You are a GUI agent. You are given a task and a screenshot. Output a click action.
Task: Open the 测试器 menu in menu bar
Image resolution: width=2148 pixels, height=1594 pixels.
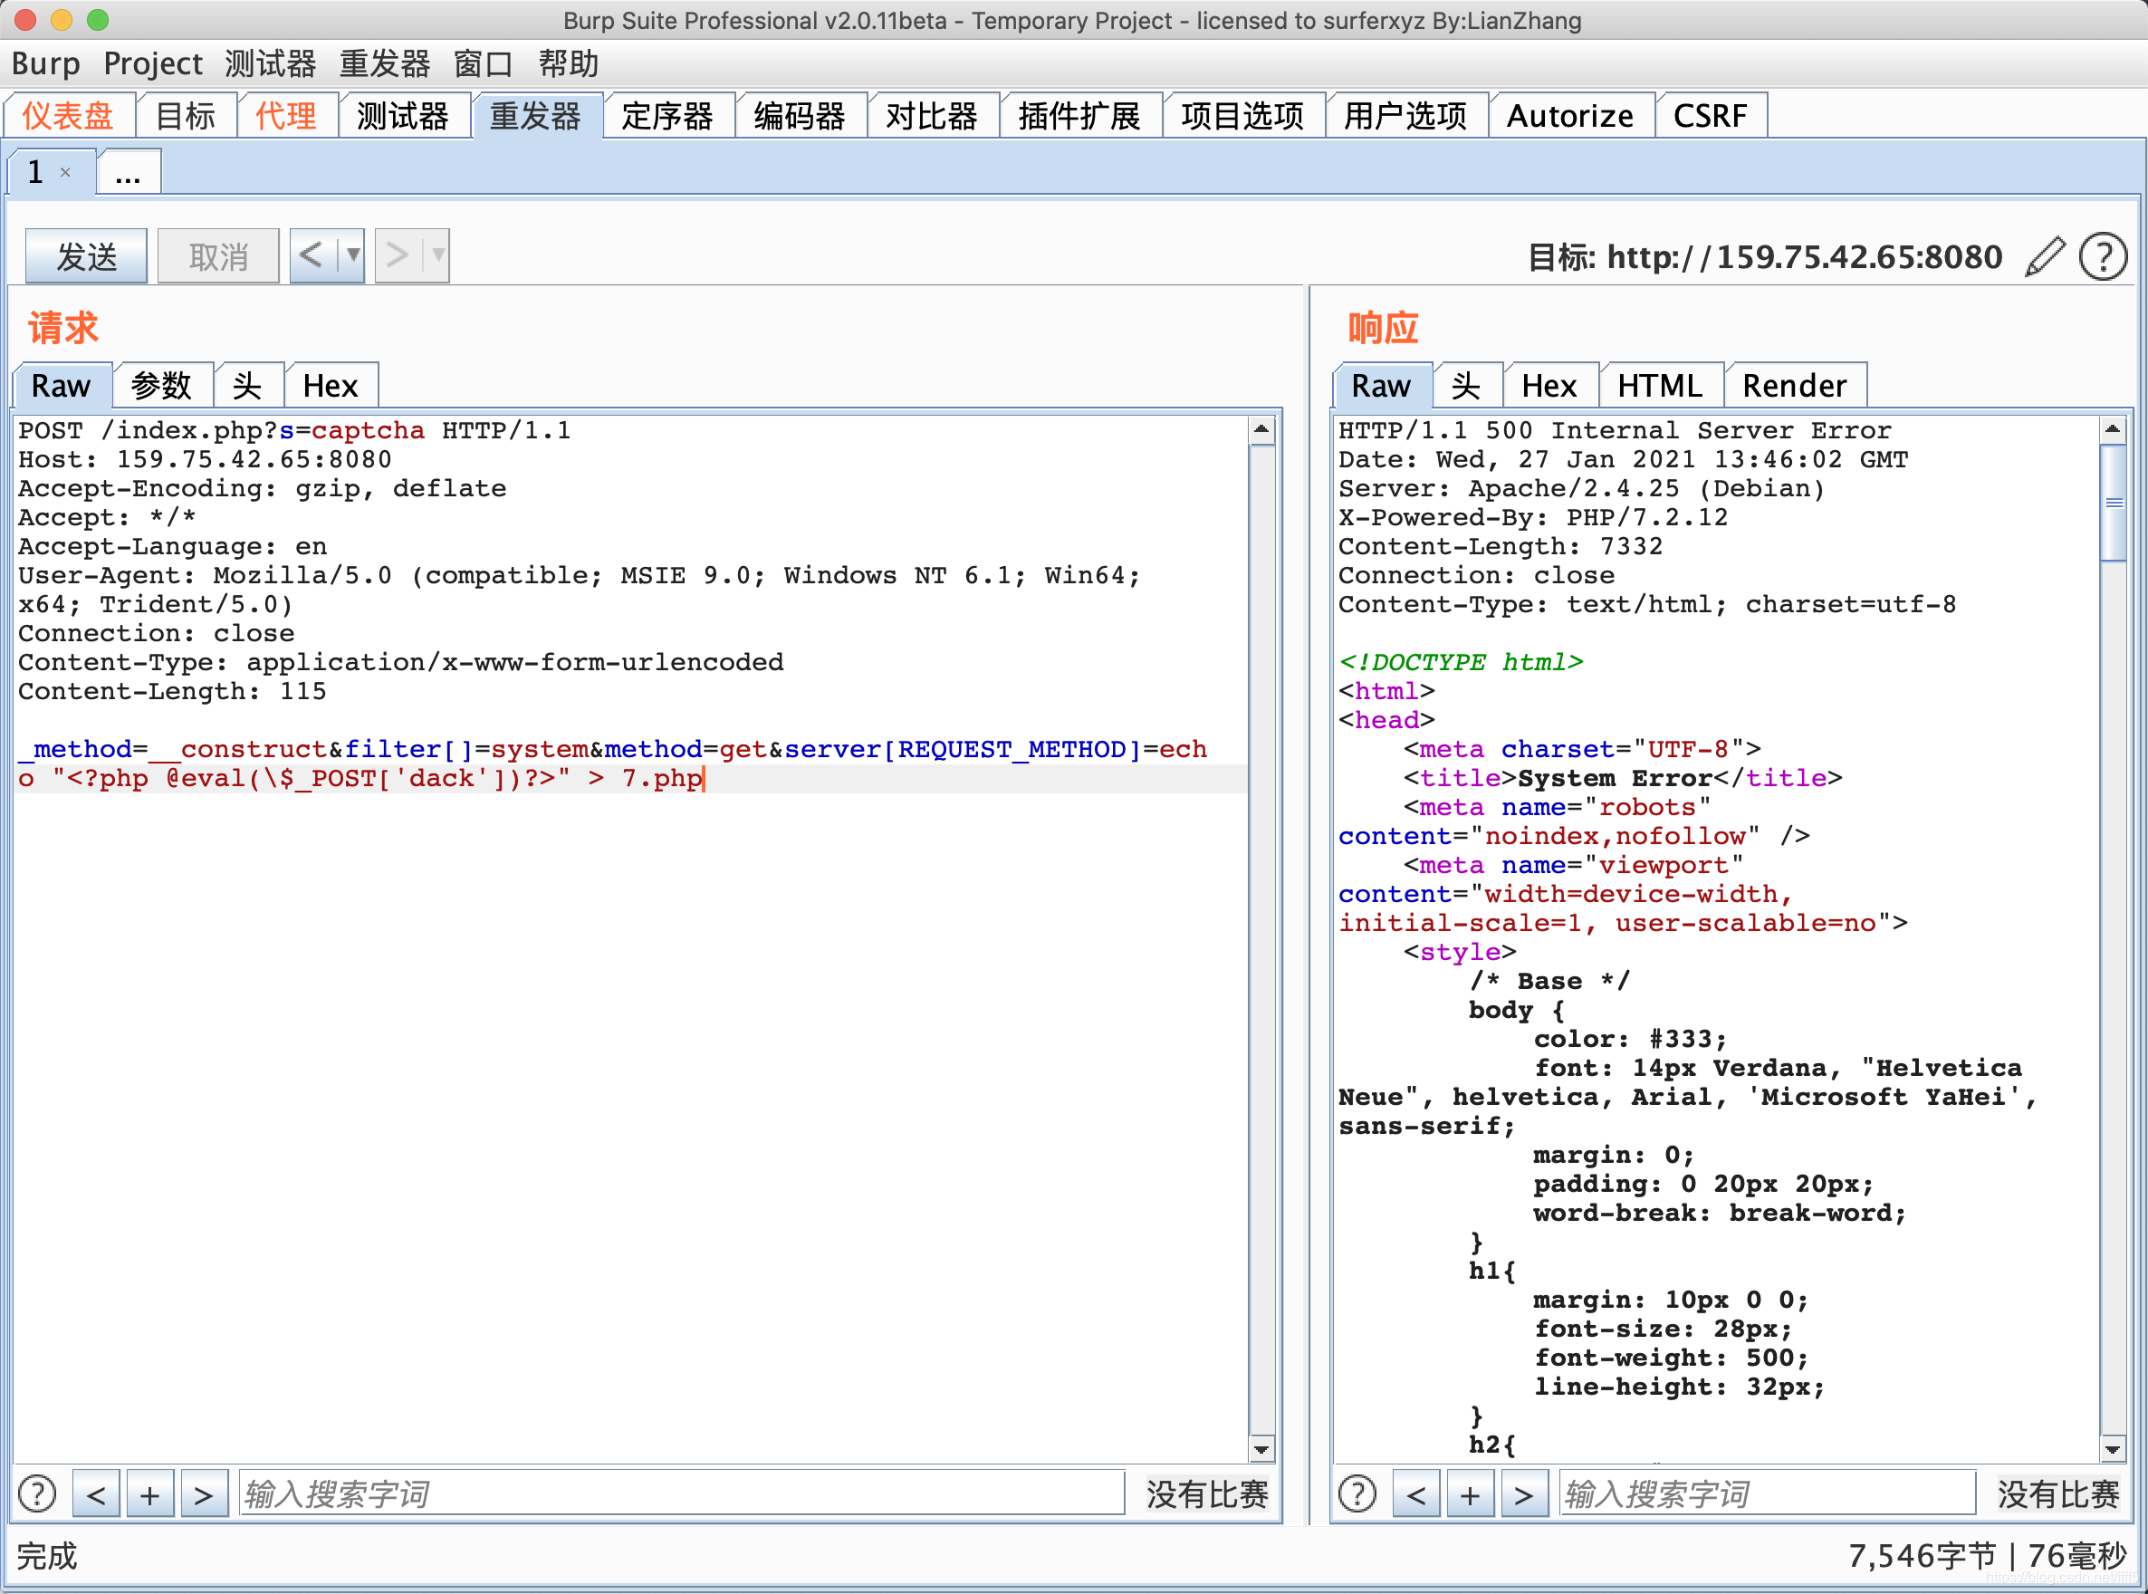pyautogui.click(x=270, y=63)
